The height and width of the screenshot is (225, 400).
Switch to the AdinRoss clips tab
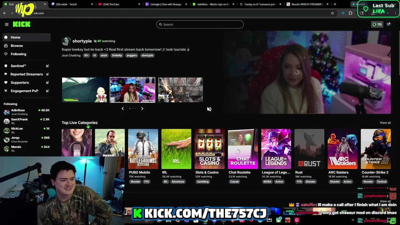[x=213, y=4]
